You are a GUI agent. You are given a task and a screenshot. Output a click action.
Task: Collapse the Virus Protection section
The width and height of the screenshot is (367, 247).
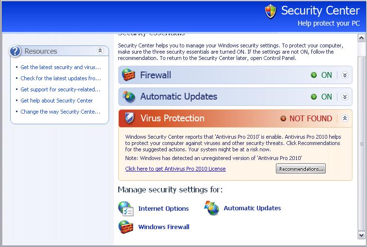click(345, 118)
